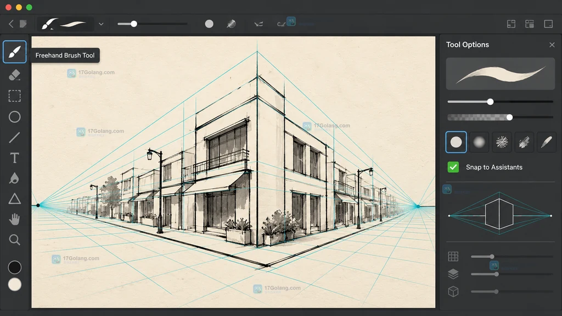Select the Line tool
The width and height of the screenshot is (562, 316).
tap(14, 138)
